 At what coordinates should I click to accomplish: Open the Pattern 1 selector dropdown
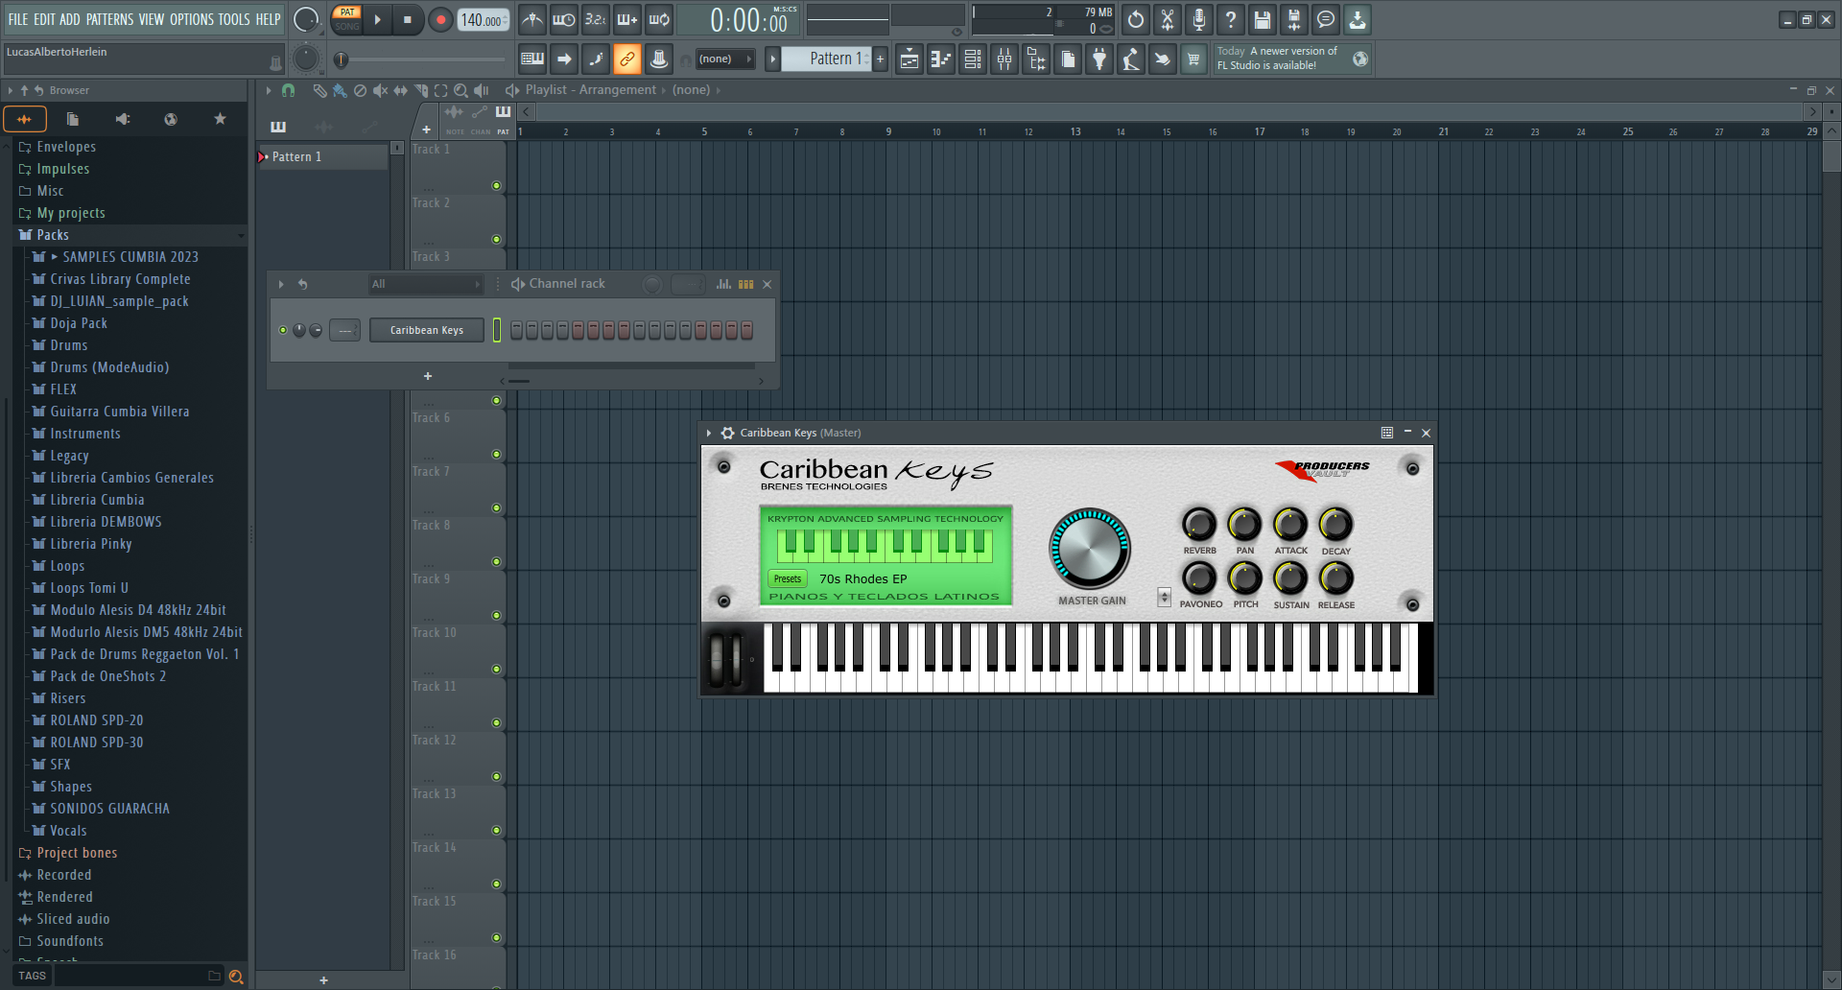(x=826, y=59)
